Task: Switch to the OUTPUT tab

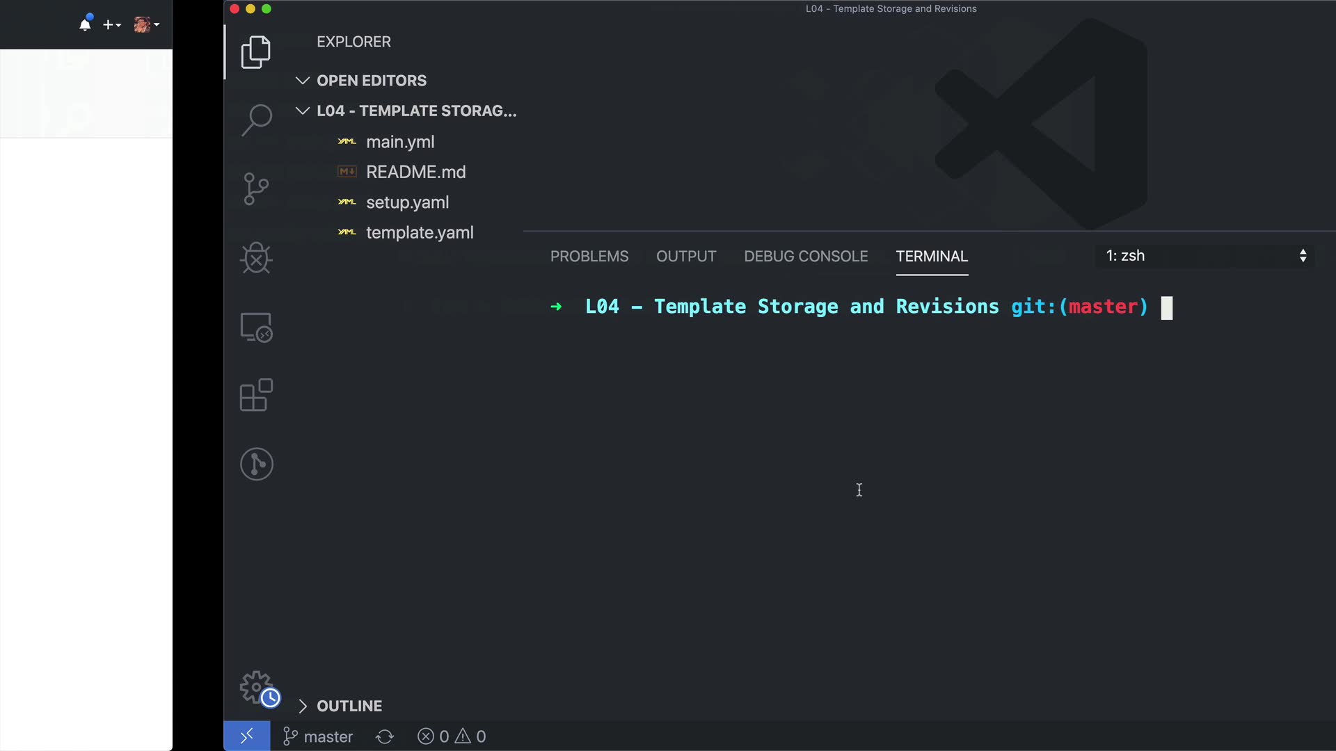Action: tap(685, 256)
